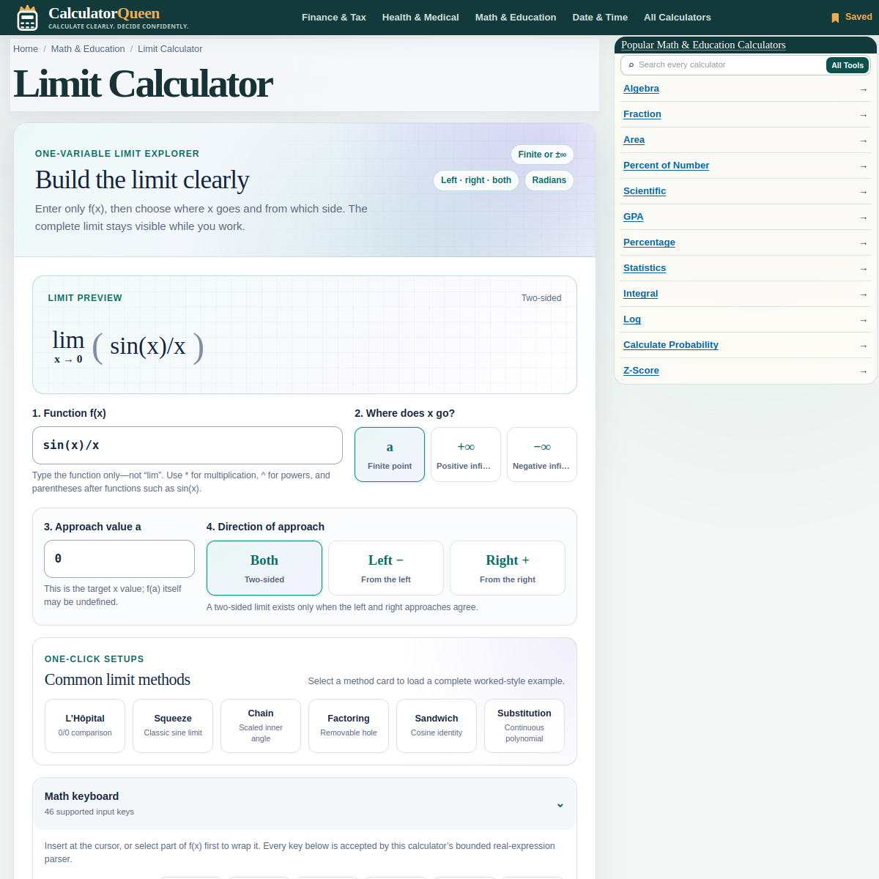
Task: Click the arrow next to Z-Score
Action: [863, 371]
